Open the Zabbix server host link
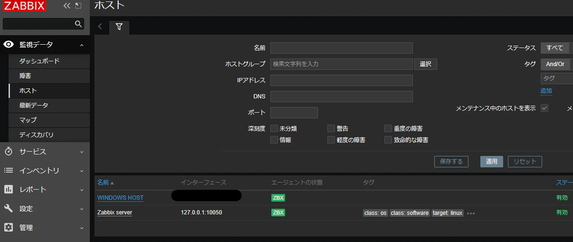 115,213
